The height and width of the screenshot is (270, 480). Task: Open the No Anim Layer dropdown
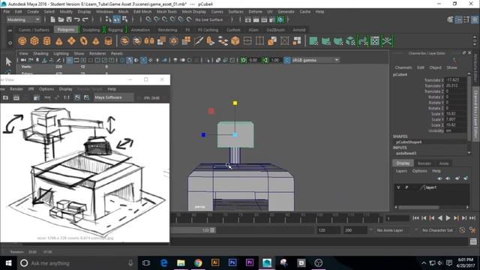(x=393, y=230)
